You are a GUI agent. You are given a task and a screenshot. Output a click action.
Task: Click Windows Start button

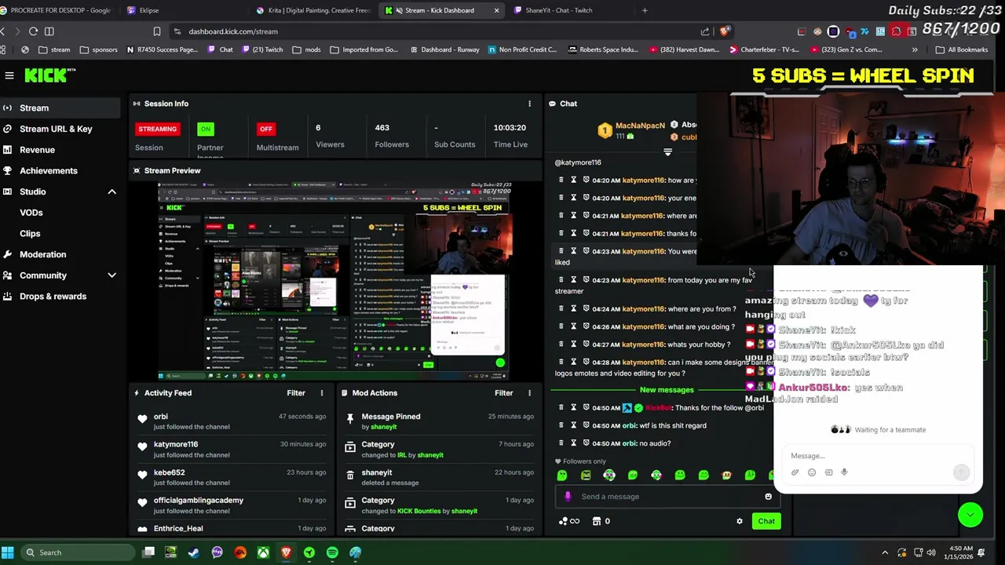(8, 552)
